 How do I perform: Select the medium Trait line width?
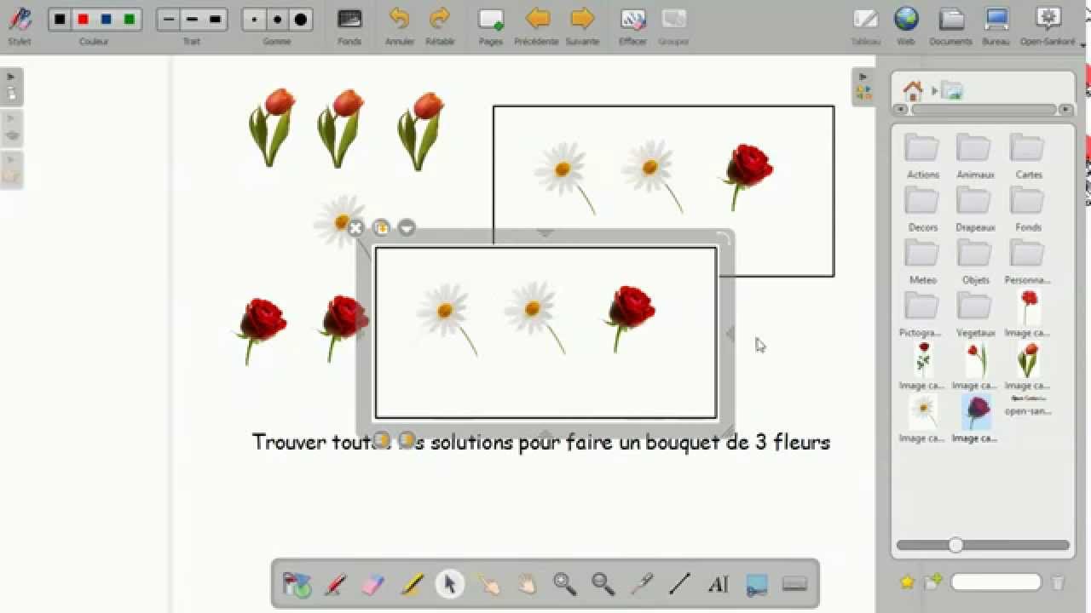(x=192, y=20)
